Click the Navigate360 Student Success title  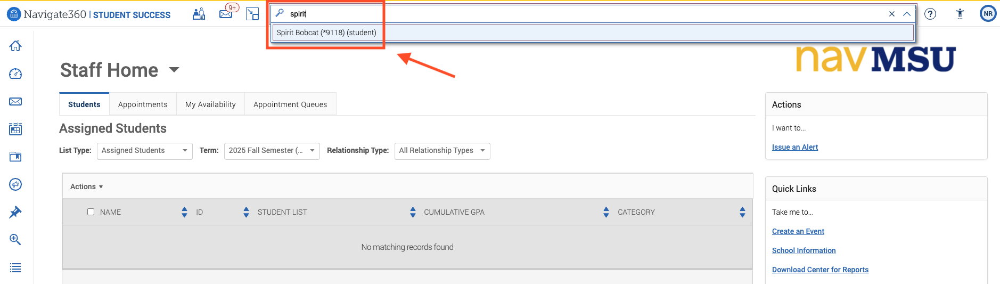[x=97, y=14]
